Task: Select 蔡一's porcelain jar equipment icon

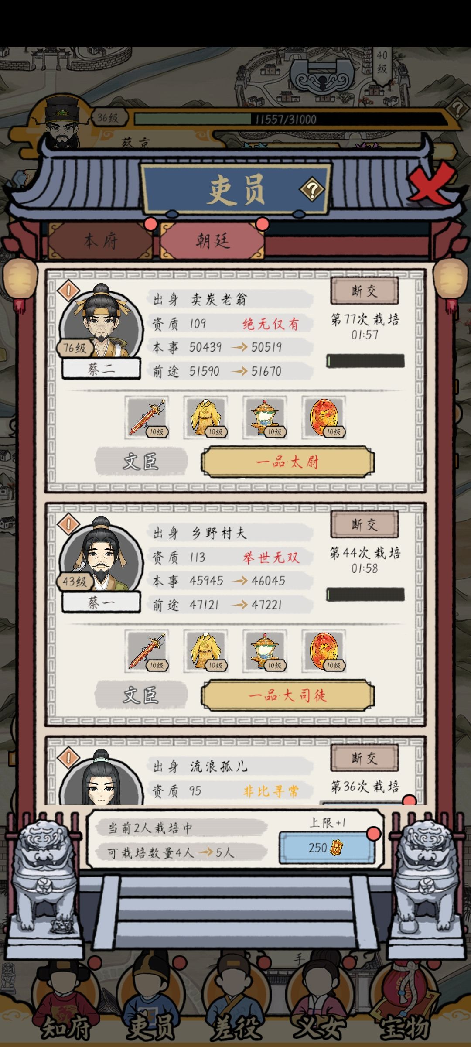Action: (265, 650)
